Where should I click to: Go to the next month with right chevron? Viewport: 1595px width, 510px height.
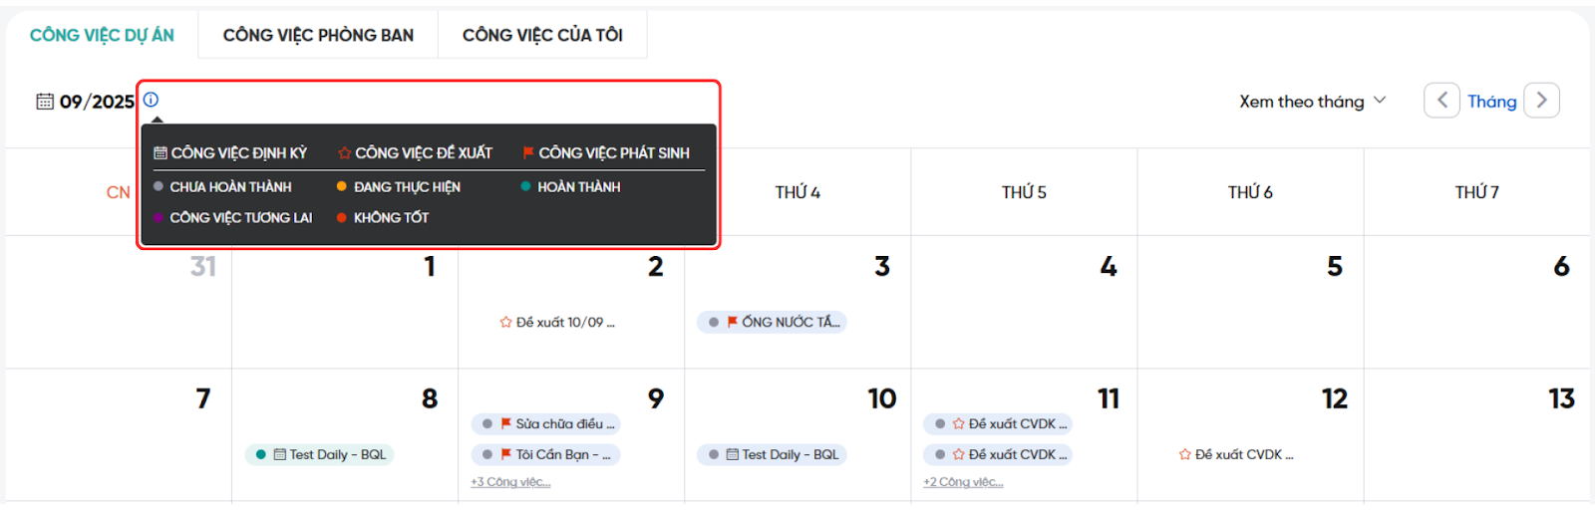[x=1541, y=101]
